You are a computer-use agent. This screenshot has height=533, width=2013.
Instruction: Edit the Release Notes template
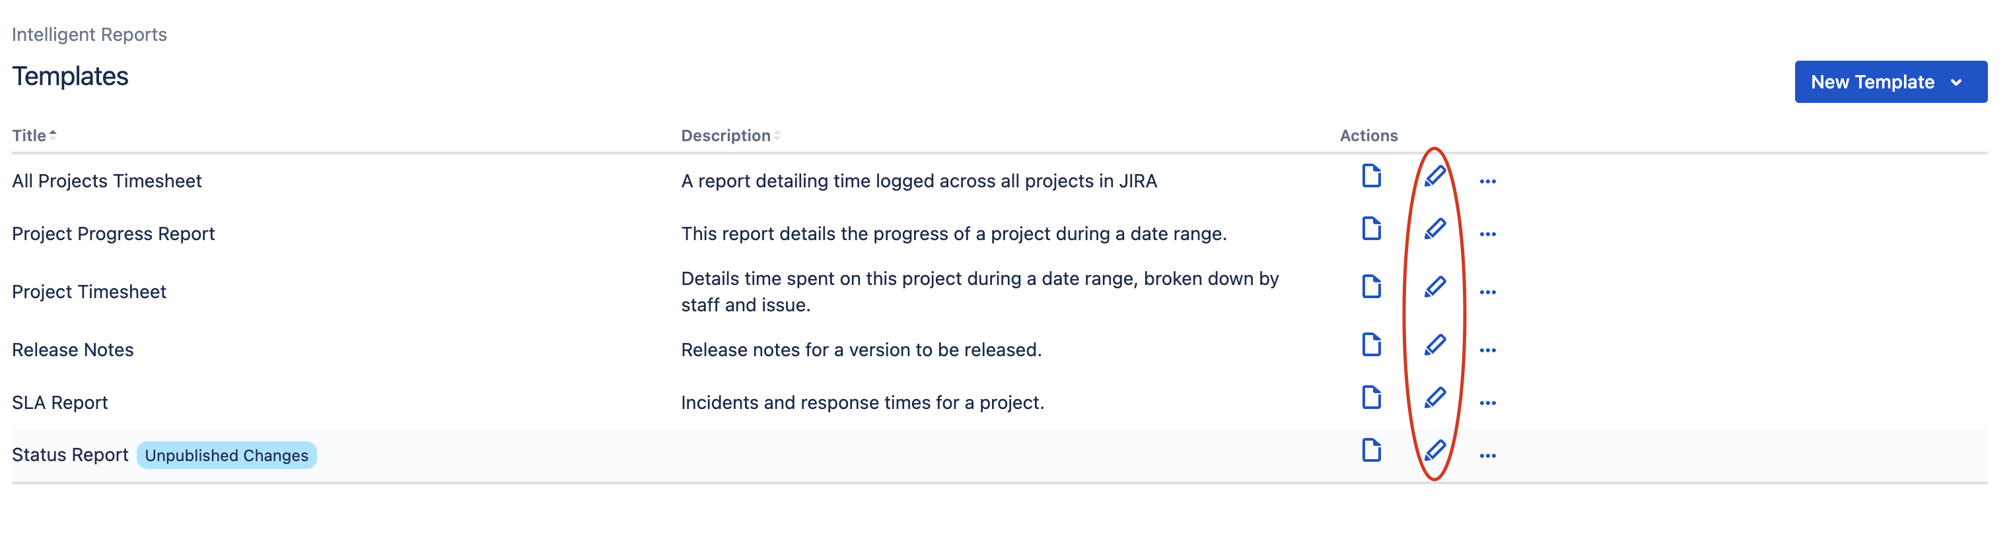pos(1434,345)
